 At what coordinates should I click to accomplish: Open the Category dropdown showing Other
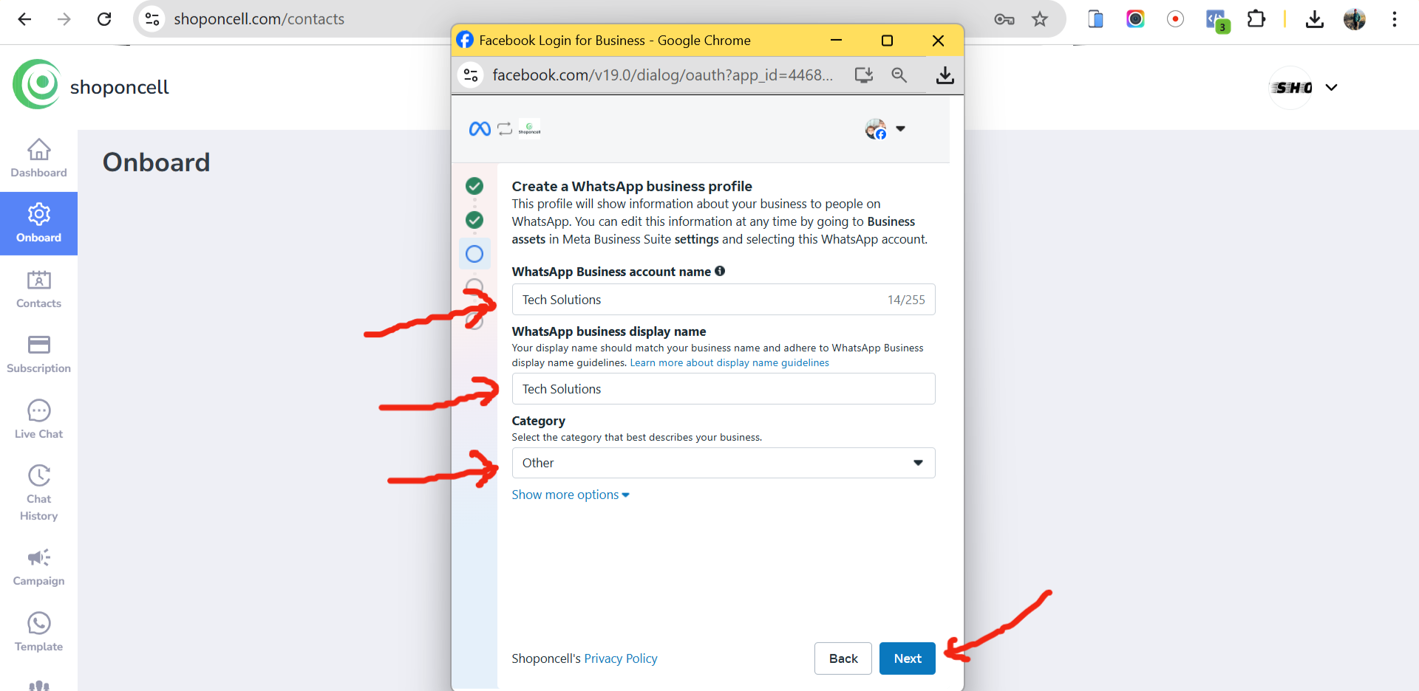(724, 463)
